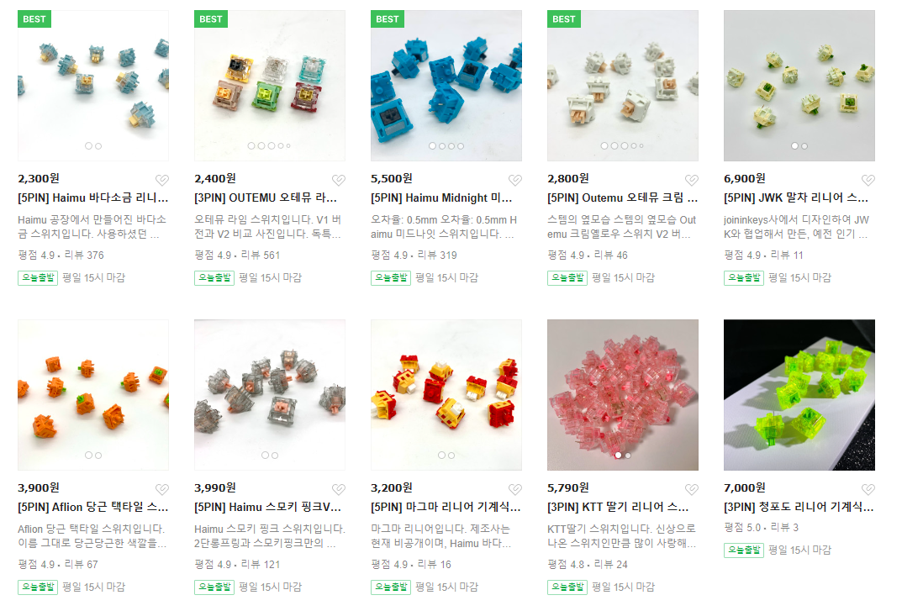Switch to second photo dot on JWK 말차 image

(804, 146)
